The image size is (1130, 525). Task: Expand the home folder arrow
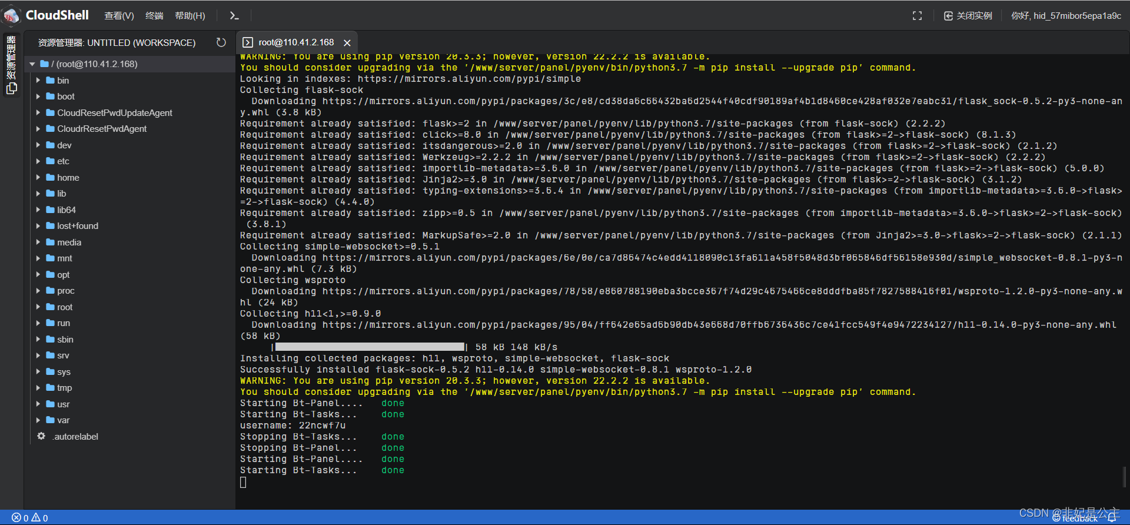(x=38, y=177)
